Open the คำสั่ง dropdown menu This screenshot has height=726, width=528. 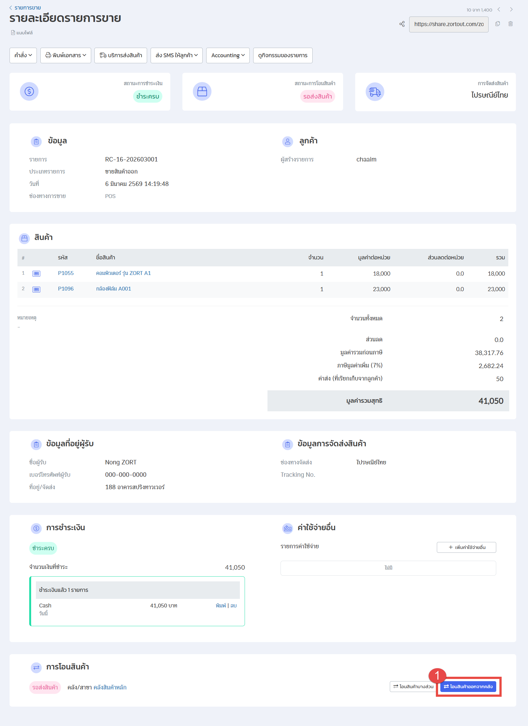point(23,55)
